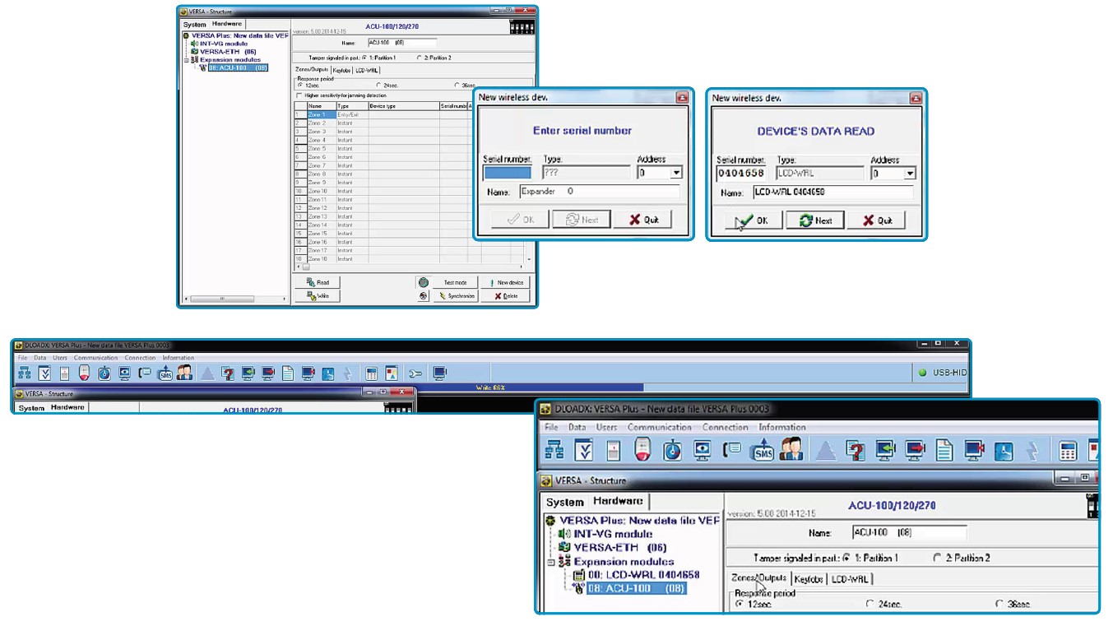Select Partition 2 radio in the enlarged structure window

tap(937, 558)
